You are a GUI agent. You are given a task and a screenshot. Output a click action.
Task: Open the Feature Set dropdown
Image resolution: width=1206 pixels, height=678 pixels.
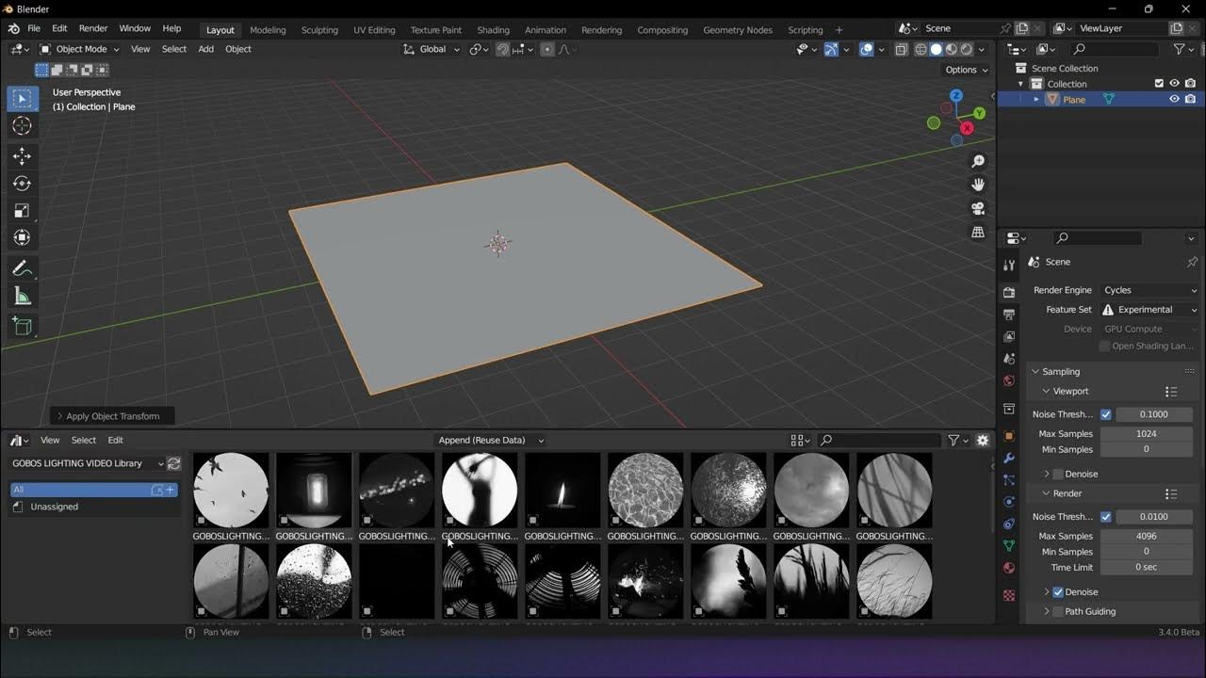tap(1149, 310)
